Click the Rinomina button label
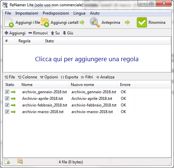 [157, 22]
